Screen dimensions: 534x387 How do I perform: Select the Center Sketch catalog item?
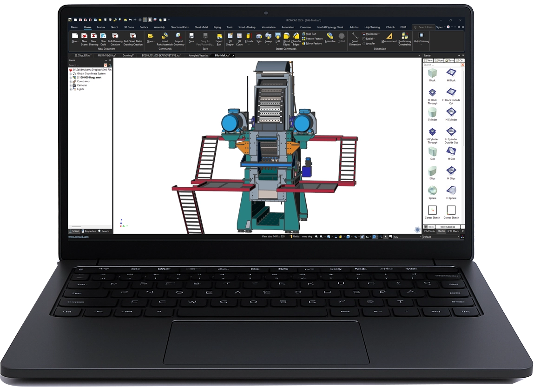pos(432,210)
